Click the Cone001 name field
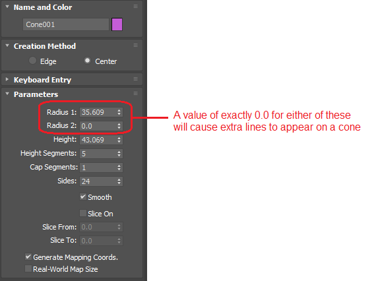This screenshot has height=281, width=376. (66, 24)
